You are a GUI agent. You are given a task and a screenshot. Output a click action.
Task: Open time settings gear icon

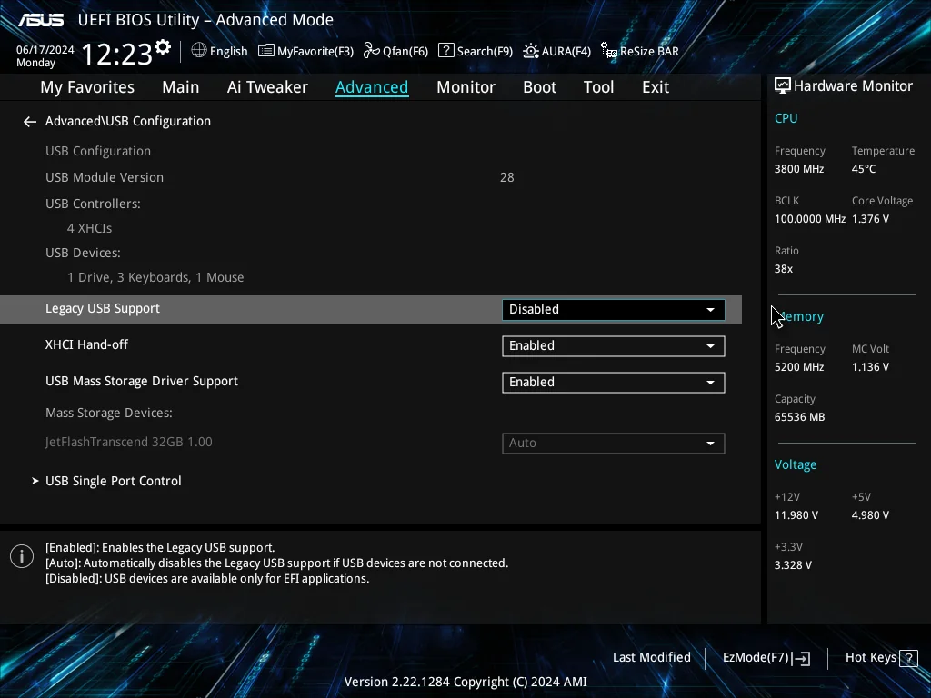tap(163, 47)
